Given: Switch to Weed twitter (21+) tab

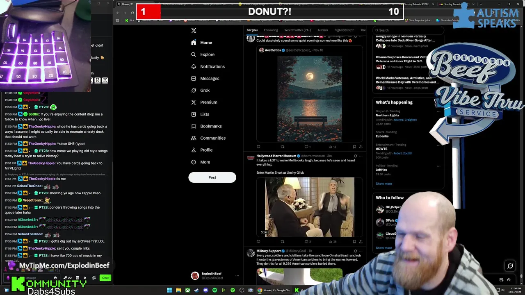Looking at the screenshot, I should point(297,30).
